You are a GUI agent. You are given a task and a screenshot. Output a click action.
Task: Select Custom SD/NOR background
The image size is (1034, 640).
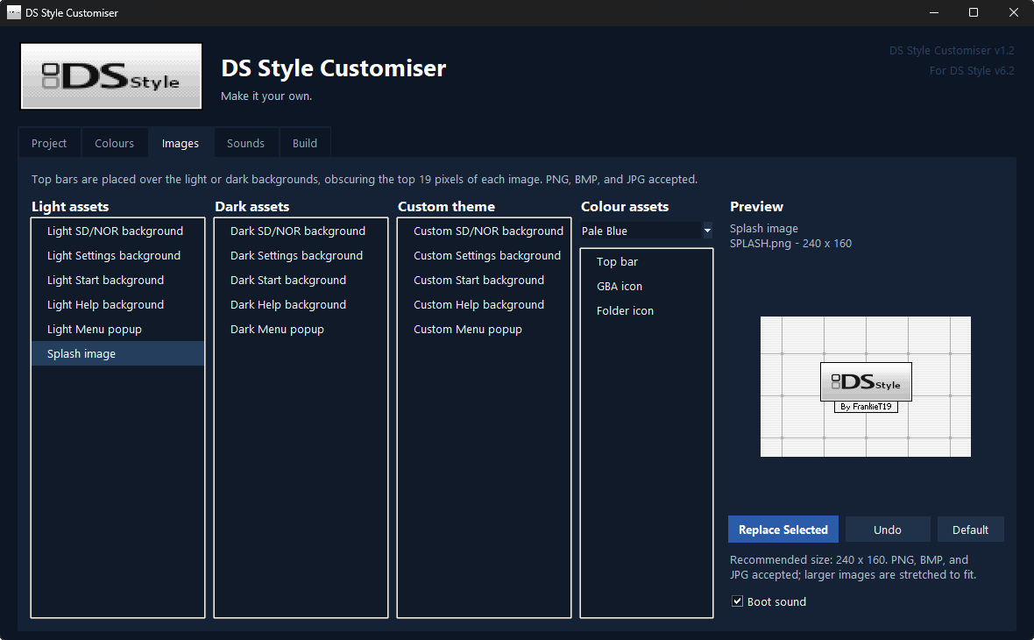click(x=484, y=231)
